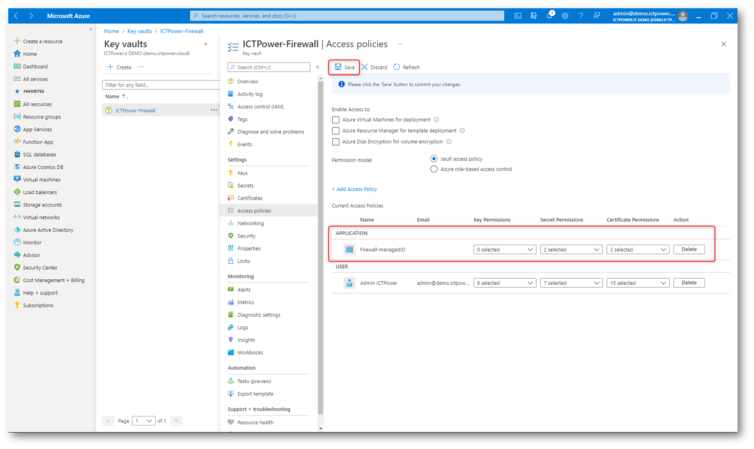Image resolution: width=754 pixels, height=449 pixels.
Task: Navigate back with the browser arrow
Action: click(16, 16)
